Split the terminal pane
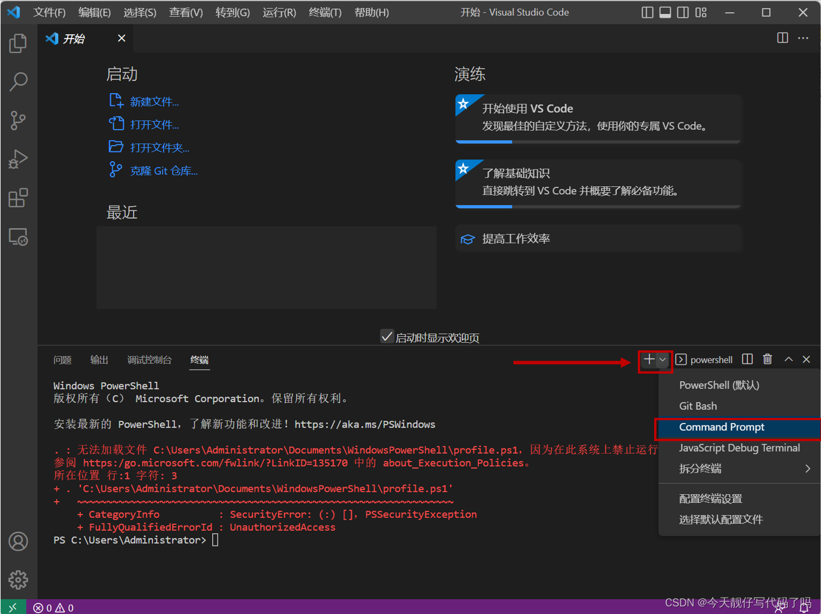The image size is (821, 614). click(748, 359)
